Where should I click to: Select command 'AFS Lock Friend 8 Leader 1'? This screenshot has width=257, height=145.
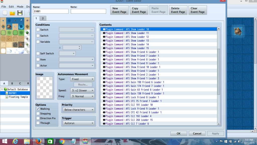coord(159,97)
